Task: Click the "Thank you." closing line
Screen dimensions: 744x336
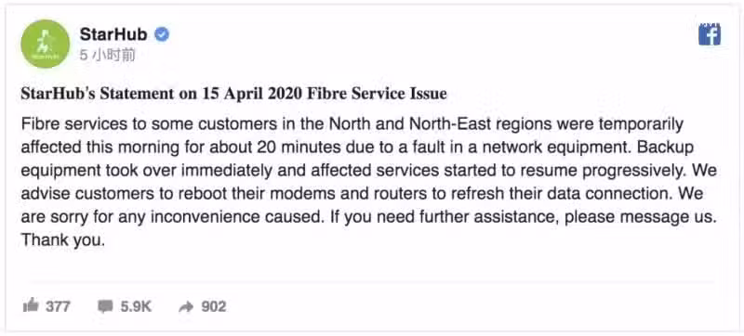Action: pos(62,240)
